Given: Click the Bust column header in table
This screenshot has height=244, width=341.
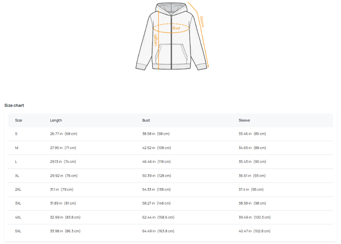Looking at the screenshot, I should (x=146, y=120).
